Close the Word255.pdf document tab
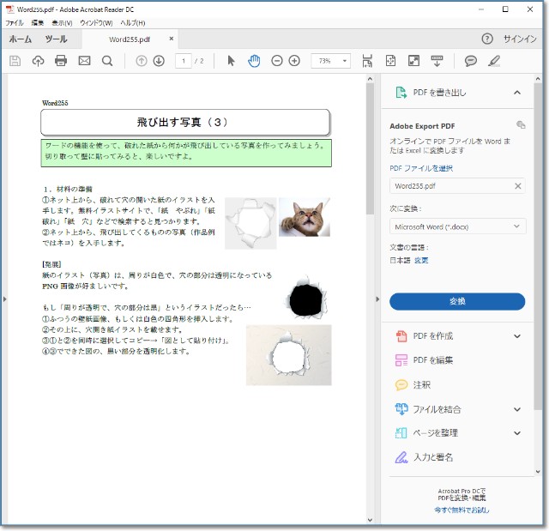 pos(172,39)
